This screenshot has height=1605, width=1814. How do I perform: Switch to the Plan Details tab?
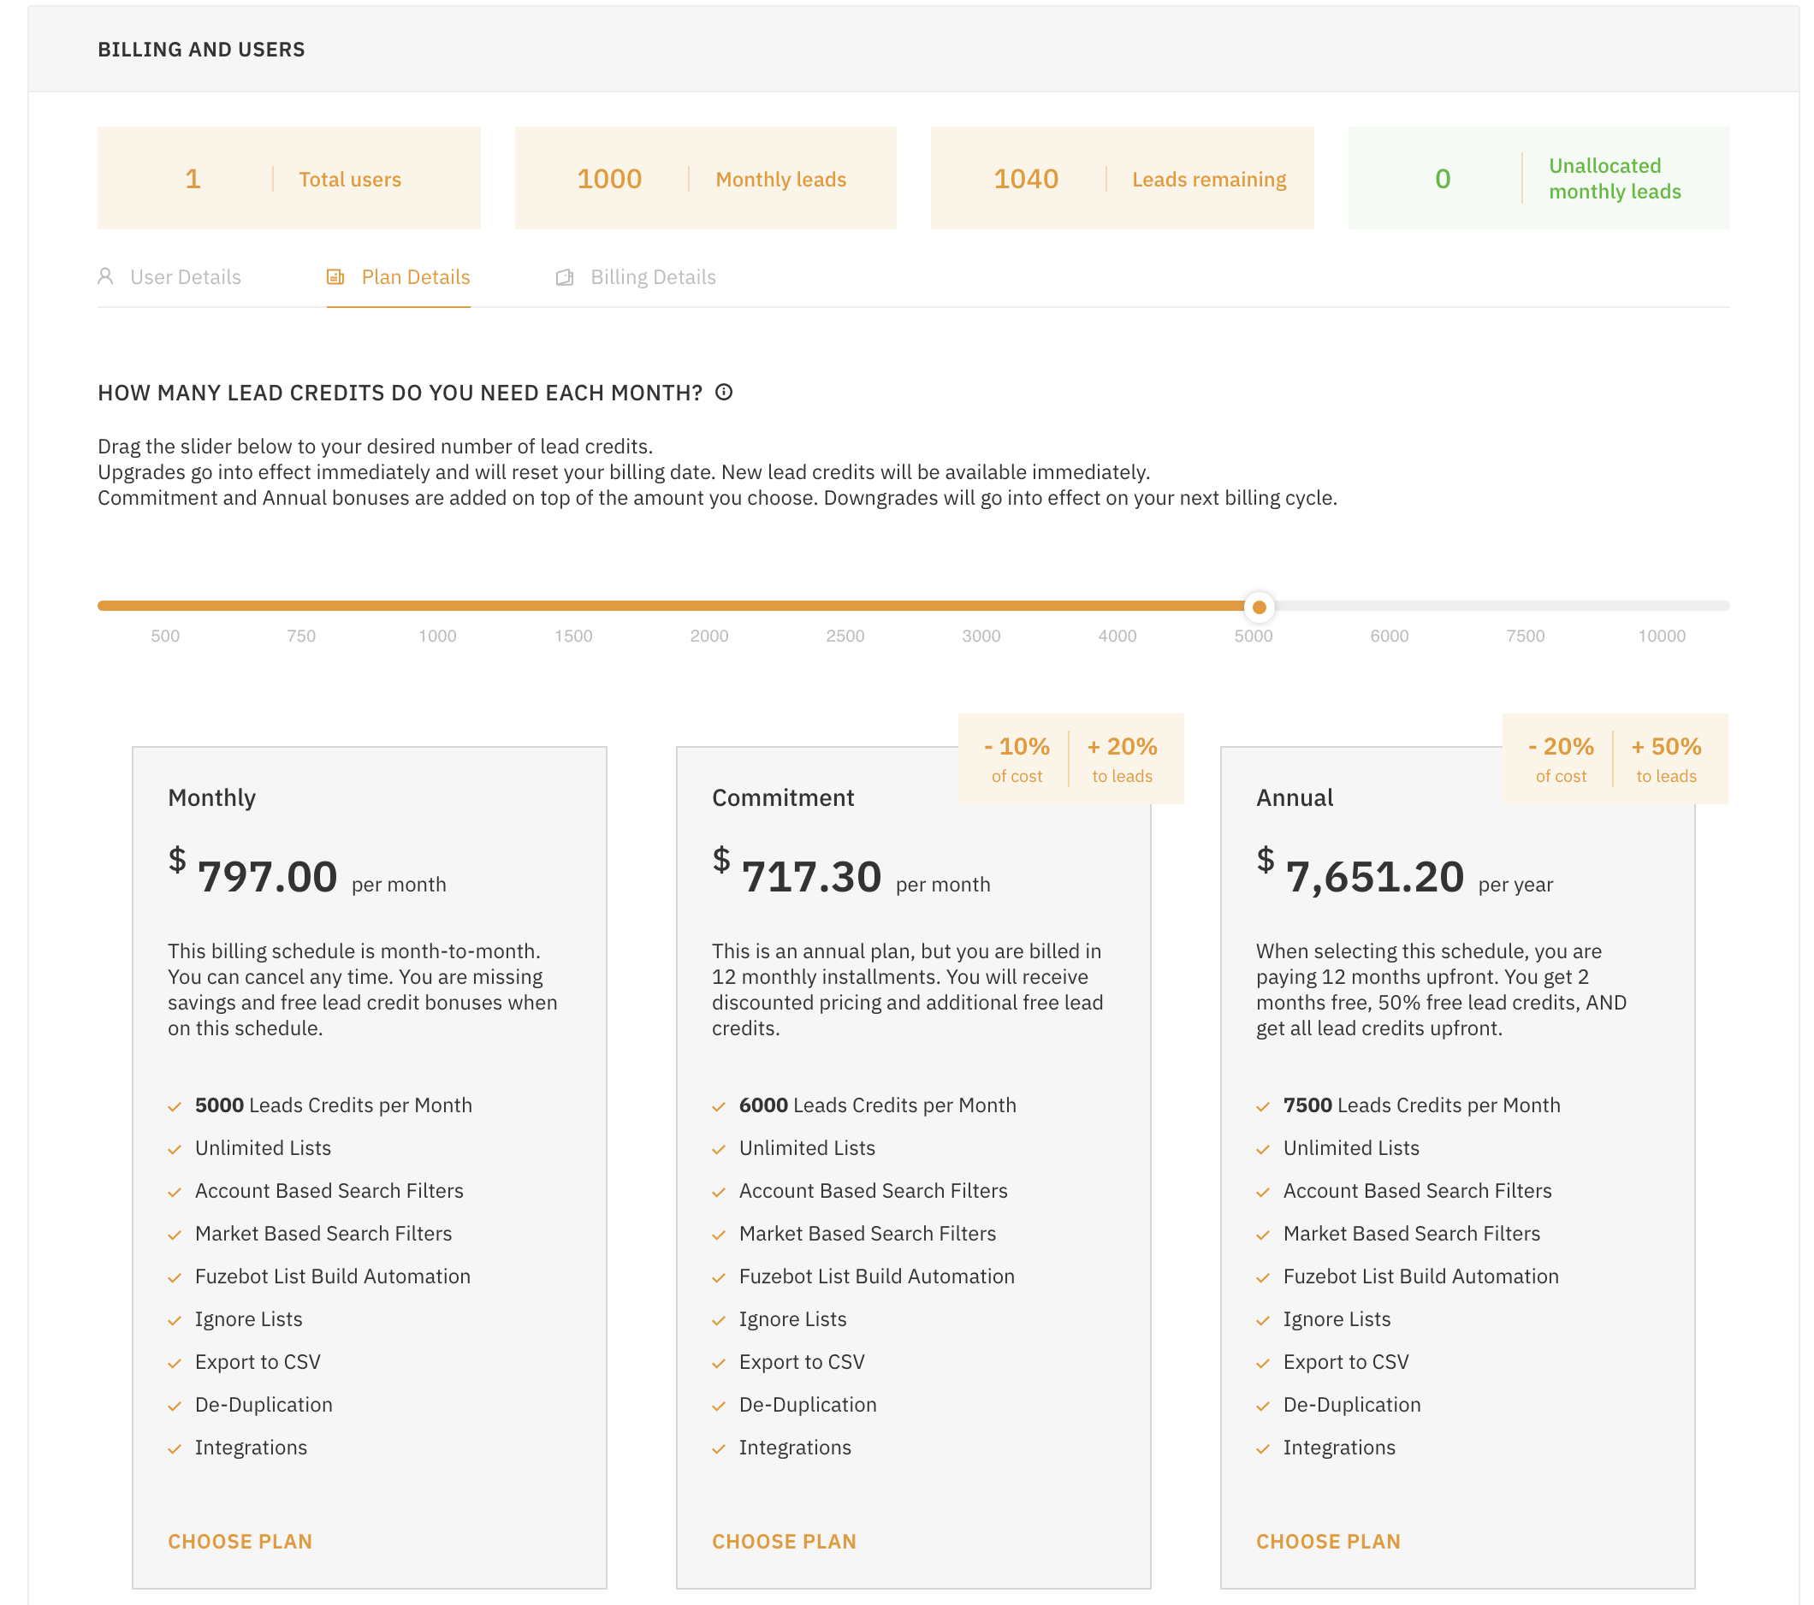399,277
